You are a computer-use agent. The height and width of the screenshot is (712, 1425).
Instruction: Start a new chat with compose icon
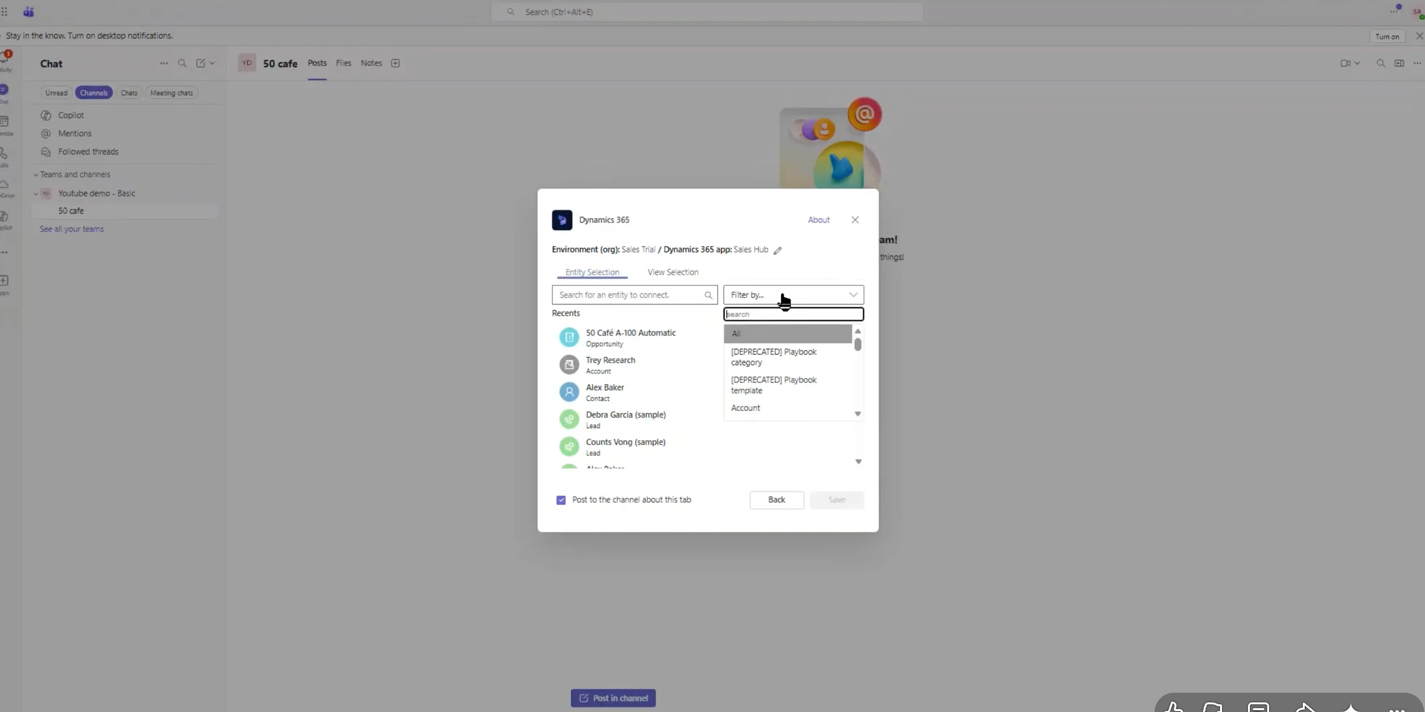tap(200, 63)
